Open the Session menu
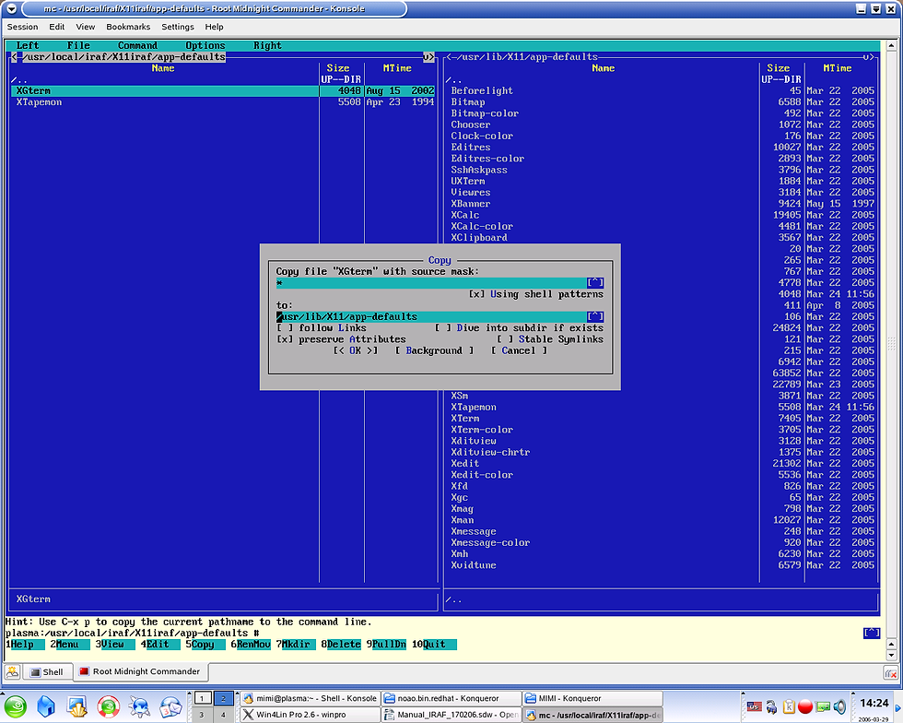Screen dimensions: 903x723 coord(22,27)
